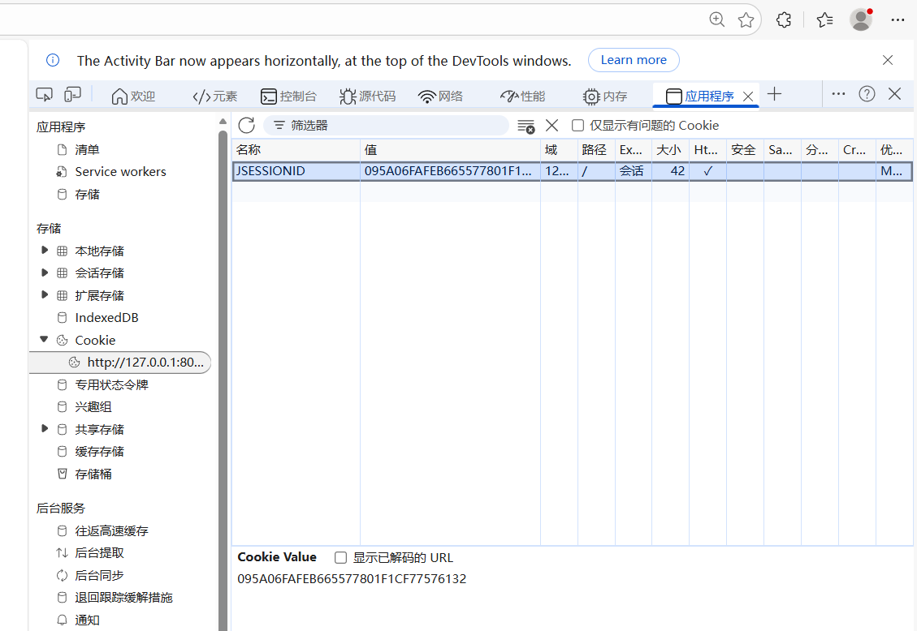
Task: Open 存储 under 应用程序 section
Action: [87, 195]
